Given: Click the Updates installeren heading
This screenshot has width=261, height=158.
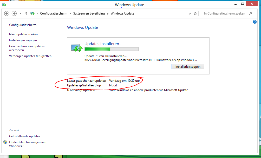Looking at the screenshot, I should pos(103,44).
